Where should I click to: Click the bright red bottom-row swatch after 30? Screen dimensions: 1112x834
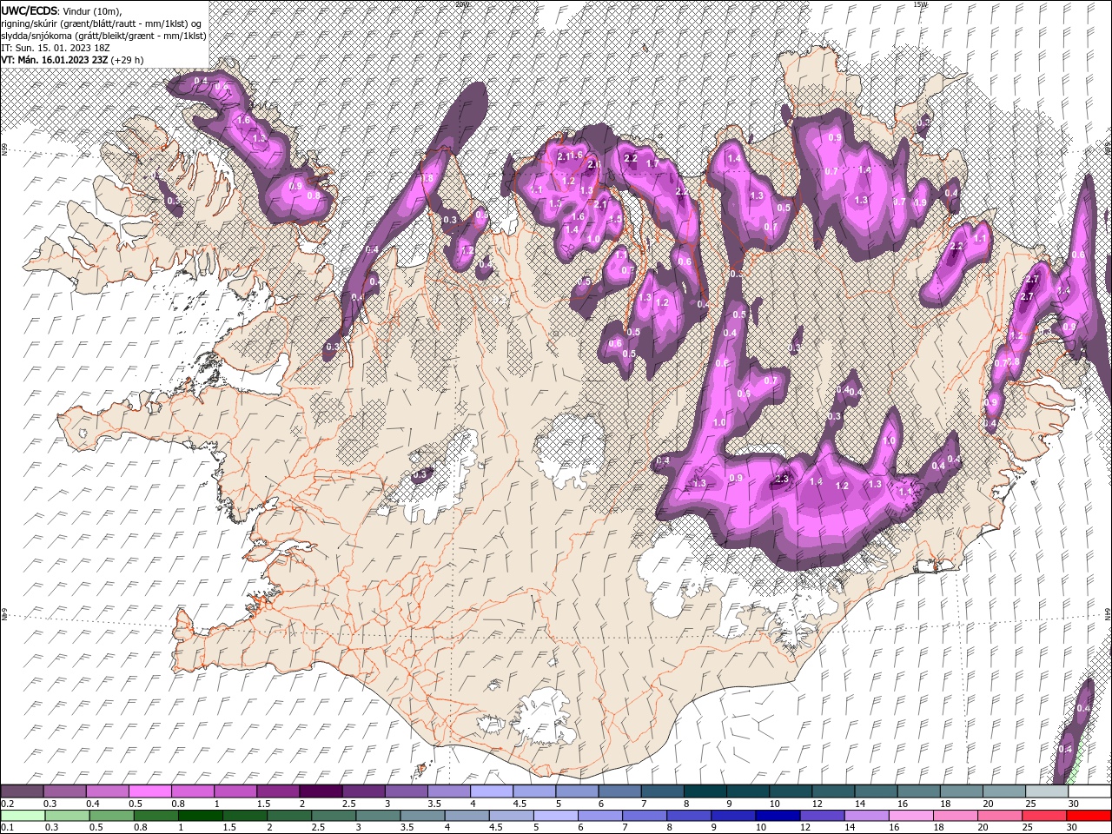[1089, 816]
